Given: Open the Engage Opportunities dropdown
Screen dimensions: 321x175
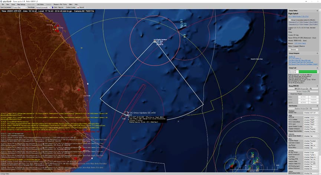Looking at the screenshot, I should pyautogui.click(x=311, y=131).
